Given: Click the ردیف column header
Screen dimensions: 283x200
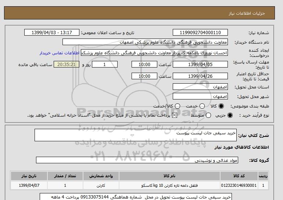Looking at the screenshot, I should pos(263,176).
